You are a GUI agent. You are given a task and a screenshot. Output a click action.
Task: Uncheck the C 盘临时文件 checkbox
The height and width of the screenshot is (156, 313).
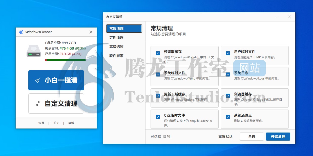(x=158, y=117)
